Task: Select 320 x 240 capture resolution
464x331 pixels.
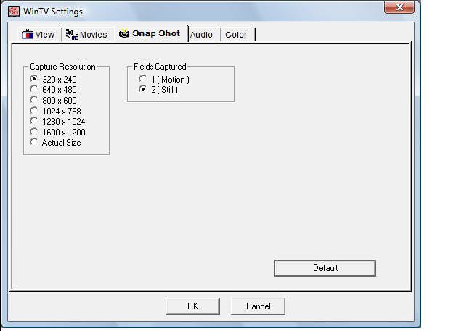Action: 34,79
